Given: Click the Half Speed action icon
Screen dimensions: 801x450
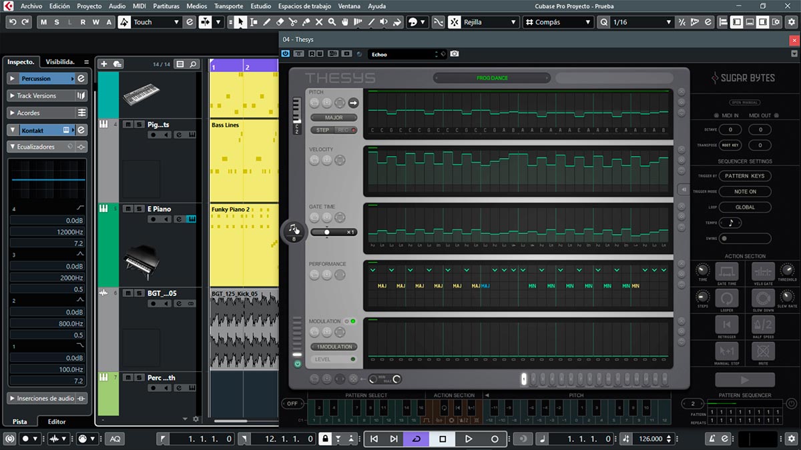Looking at the screenshot, I should pyautogui.click(x=763, y=324).
